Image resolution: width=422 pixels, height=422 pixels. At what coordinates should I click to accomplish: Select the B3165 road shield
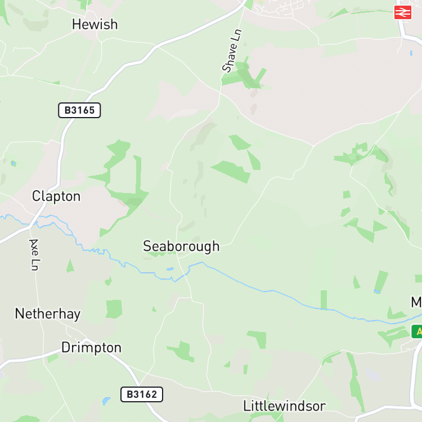[79, 110]
